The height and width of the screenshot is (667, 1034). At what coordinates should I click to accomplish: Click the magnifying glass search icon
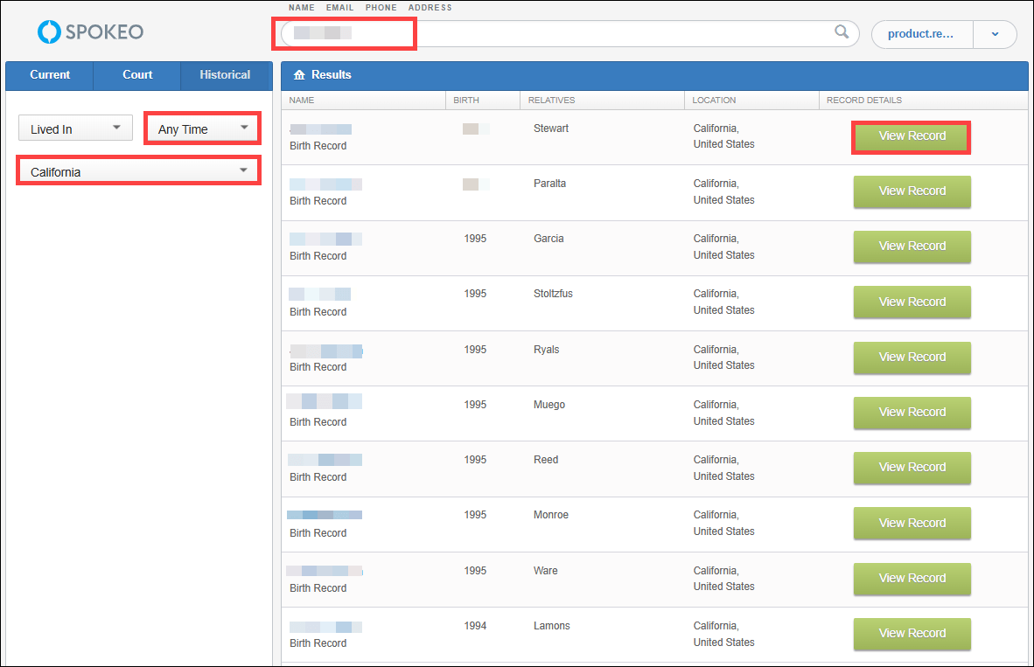click(842, 32)
